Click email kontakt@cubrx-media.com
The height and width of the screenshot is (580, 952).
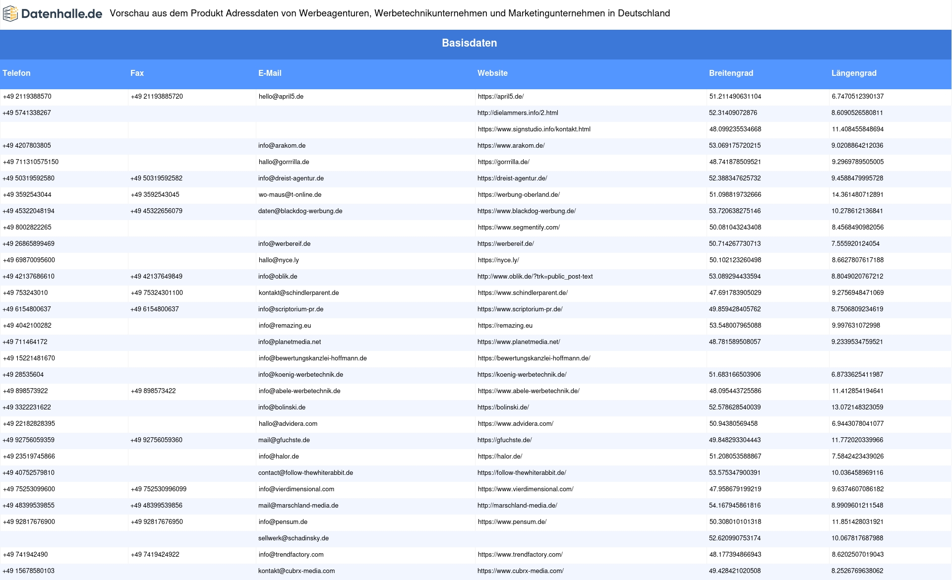click(x=297, y=571)
